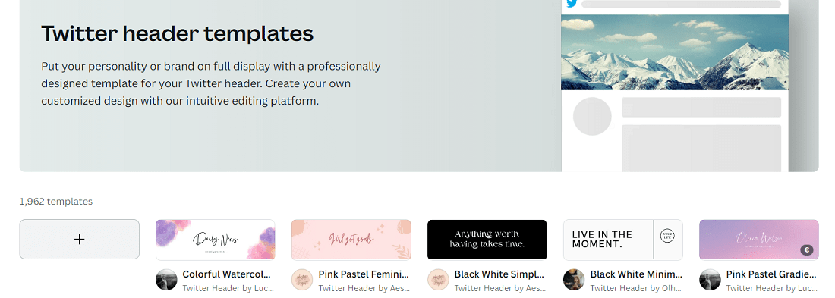This screenshot has width=835, height=298.
Task: Open the Pink Pastel Gradient creator avatar
Action: [710, 280]
